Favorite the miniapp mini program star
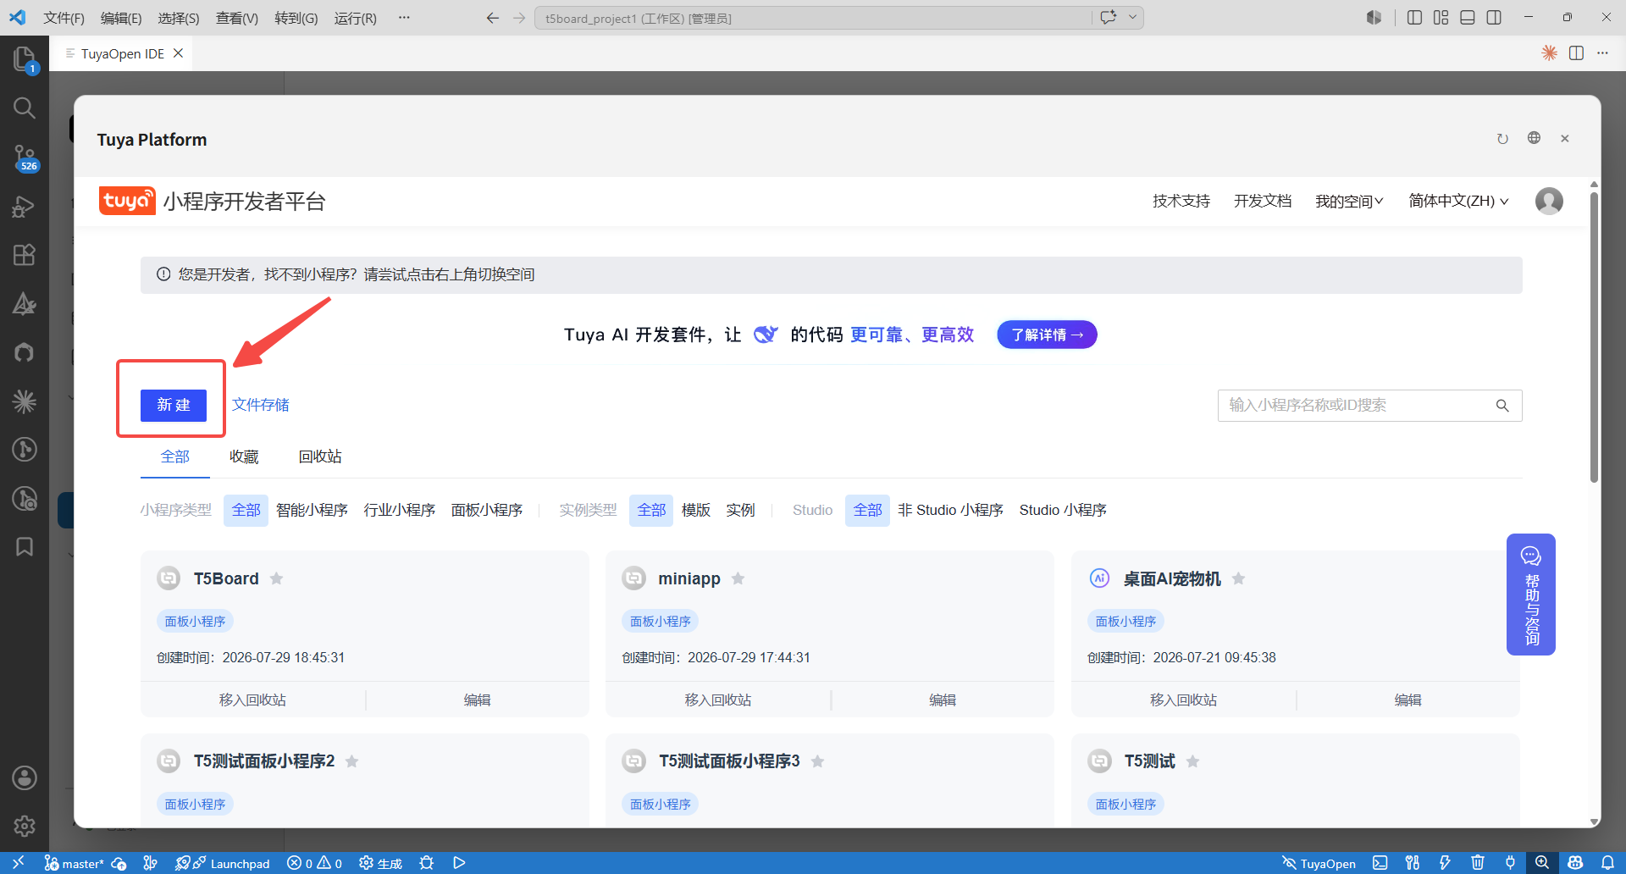The image size is (1626, 874). [738, 578]
